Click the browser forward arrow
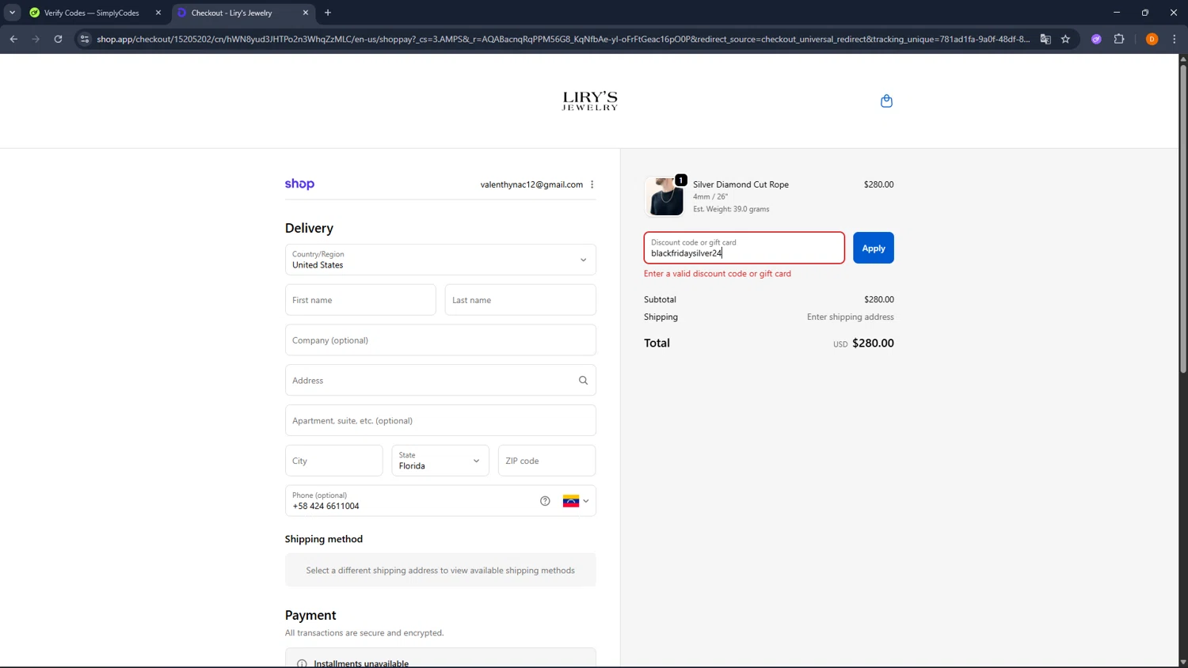1188x668 pixels. click(x=36, y=39)
